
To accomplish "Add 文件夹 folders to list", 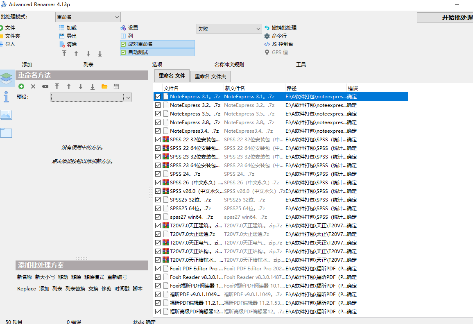I will 10,36.
